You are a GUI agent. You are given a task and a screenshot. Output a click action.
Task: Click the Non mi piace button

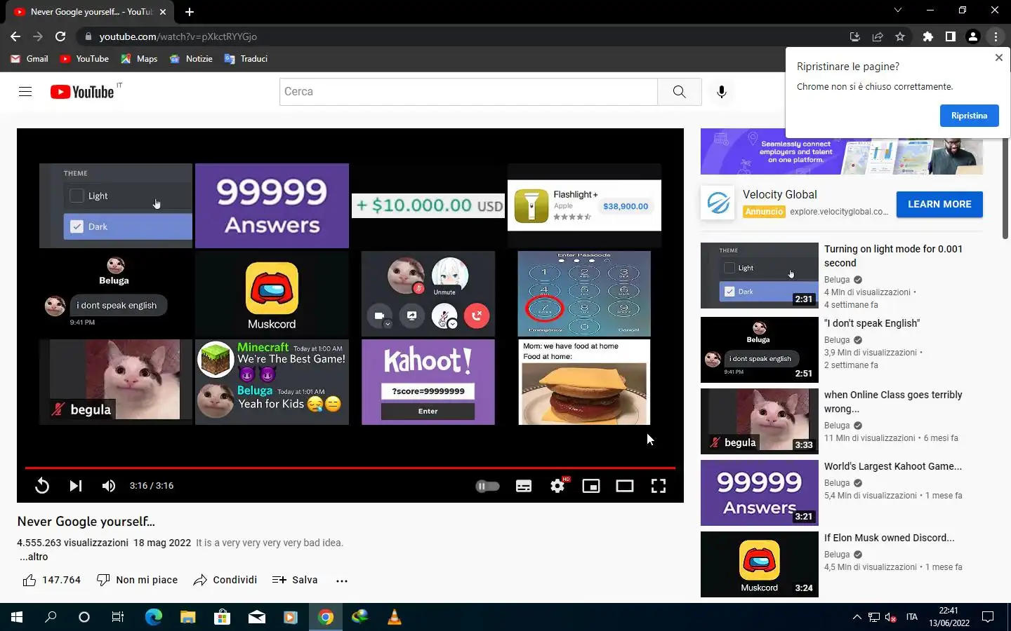pos(137,580)
